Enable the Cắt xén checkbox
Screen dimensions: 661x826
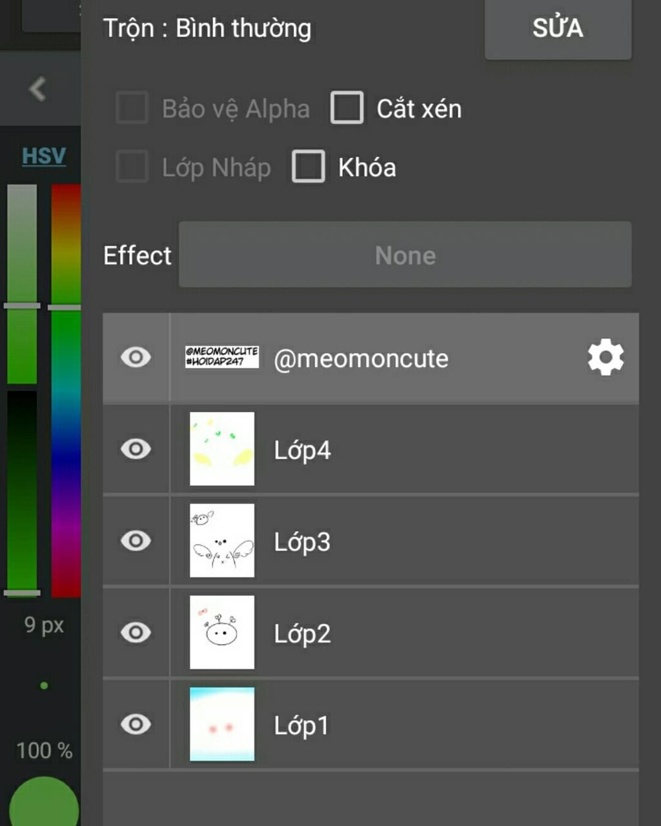coord(347,108)
